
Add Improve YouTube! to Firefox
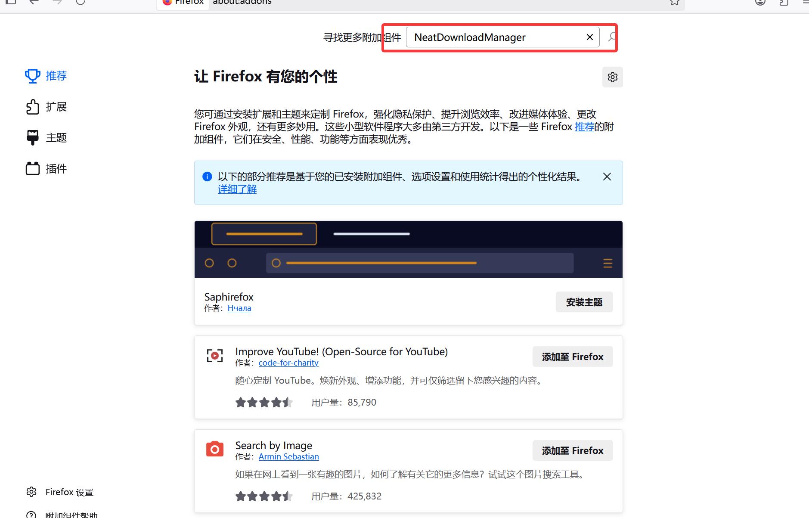coord(573,357)
